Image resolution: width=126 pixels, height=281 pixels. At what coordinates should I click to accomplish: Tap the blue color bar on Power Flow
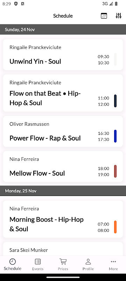[x=115, y=136]
